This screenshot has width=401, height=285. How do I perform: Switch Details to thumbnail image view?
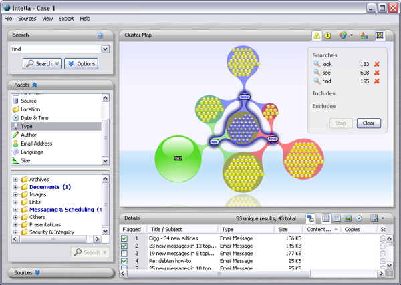click(x=348, y=218)
